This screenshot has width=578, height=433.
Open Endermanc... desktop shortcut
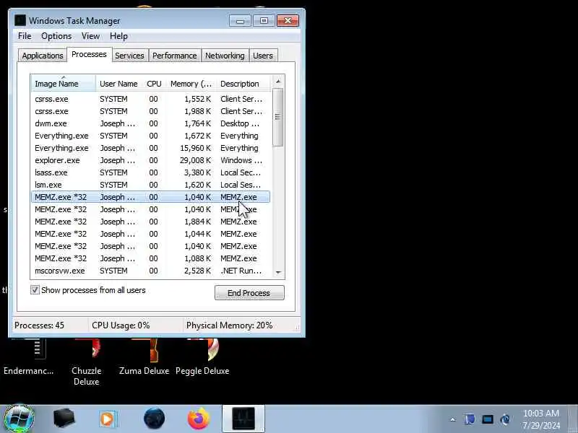pos(29,357)
